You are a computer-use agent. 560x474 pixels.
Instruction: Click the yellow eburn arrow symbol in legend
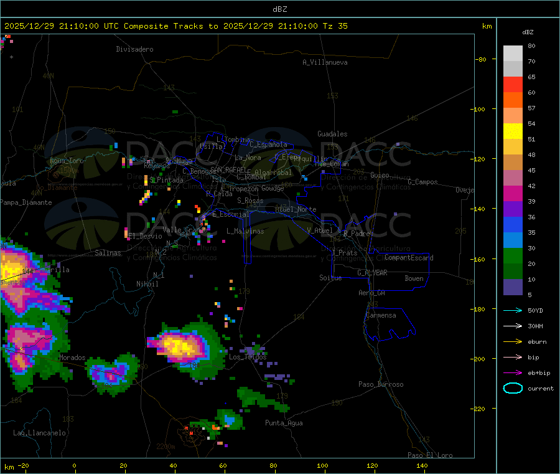pyautogui.click(x=513, y=342)
